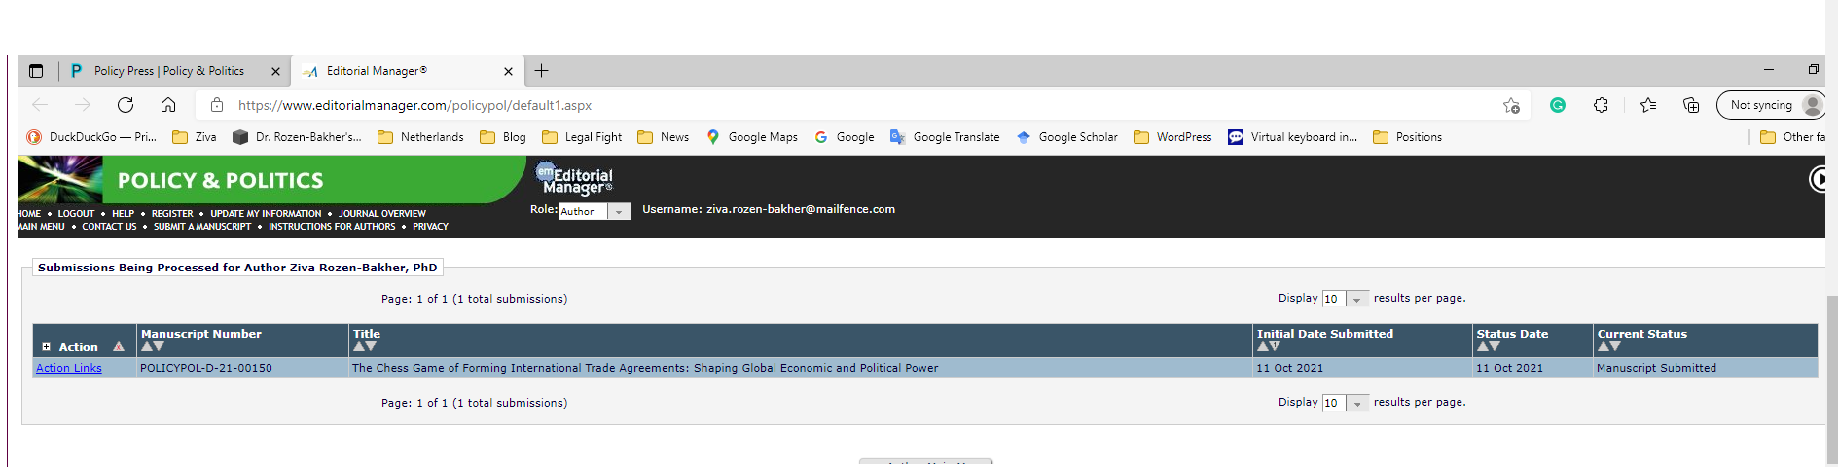Select the Manuscript Submitted status cell
The width and height of the screenshot is (1838, 467).
pyautogui.click(x=1706, y=368)
